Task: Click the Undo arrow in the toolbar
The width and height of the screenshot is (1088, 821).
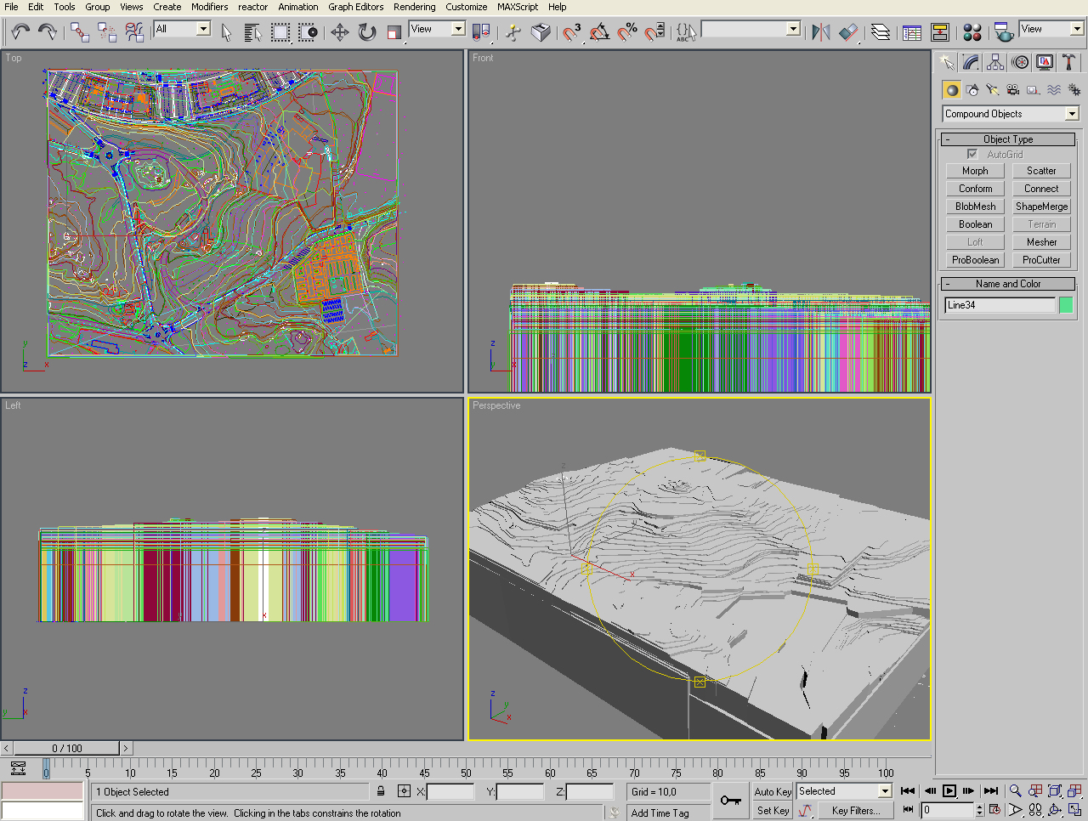Action: coord(20,32)
